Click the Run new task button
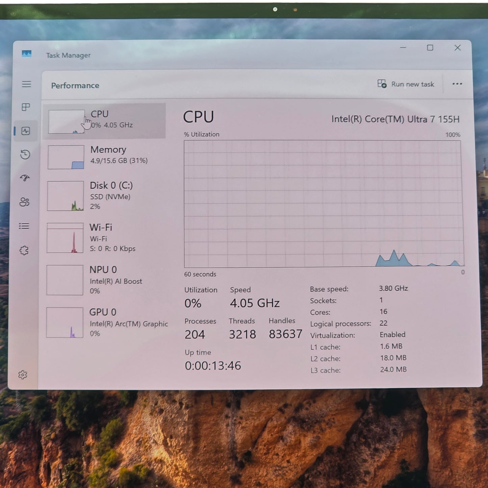The height and width of the screenshot is (488, 488). point(406,84)
